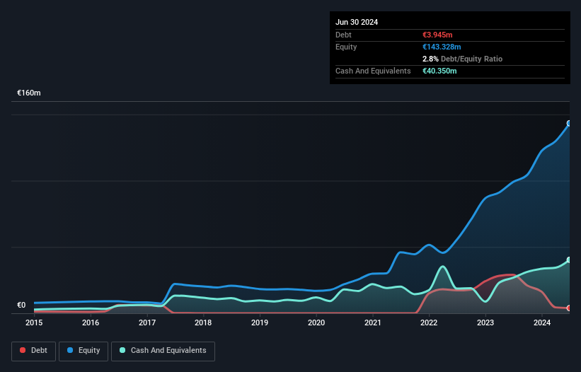Click the 2020 x-axis label

(316, 322)
